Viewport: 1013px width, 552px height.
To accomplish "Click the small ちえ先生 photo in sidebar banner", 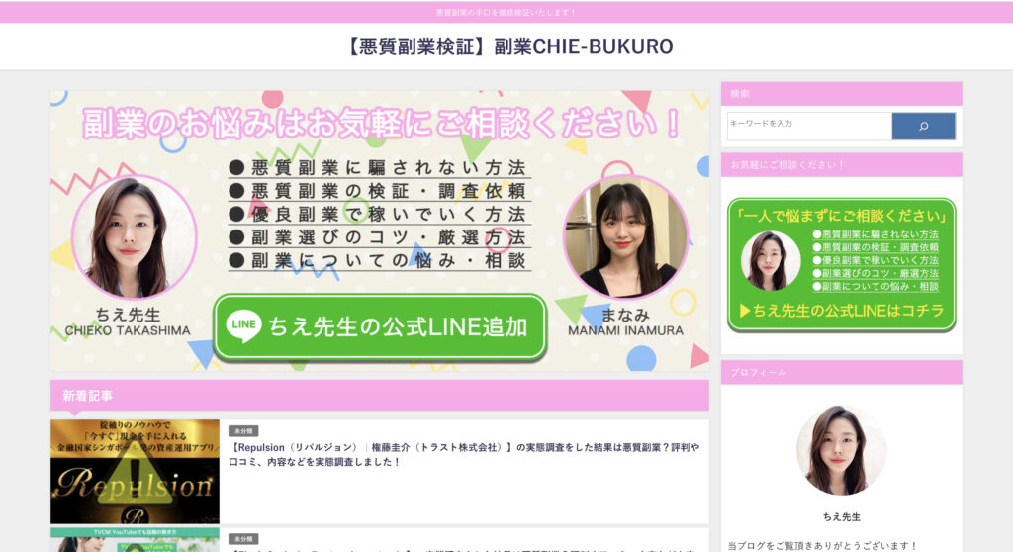I will pyautogui.click(x=770, y=260).
